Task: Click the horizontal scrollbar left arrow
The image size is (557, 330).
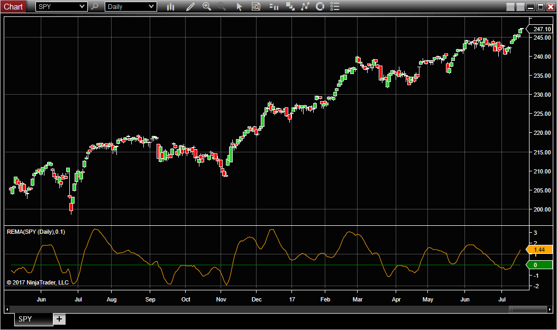Action: (7, 309)
